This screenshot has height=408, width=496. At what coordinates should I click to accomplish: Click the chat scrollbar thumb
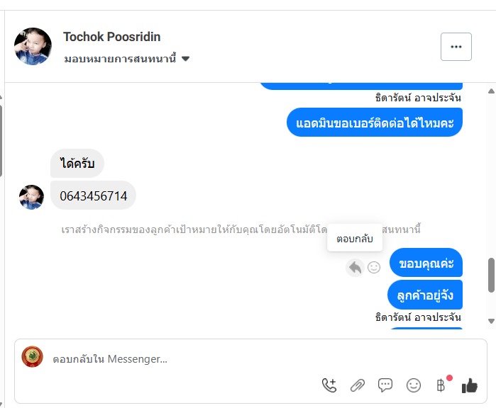tap(491, 275)
